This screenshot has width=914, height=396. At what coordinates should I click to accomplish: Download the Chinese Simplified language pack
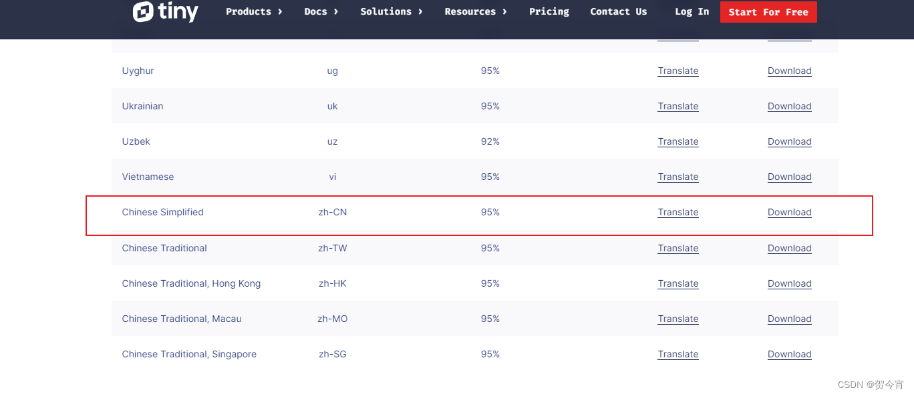(790, 212)
